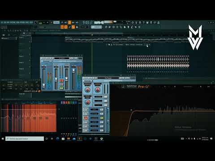
Task: Select the long audio clip on Track 1
Action: coord(127,40)
